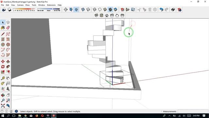
Task: Open Instructor help icon in status bar
Action: click(16, 111)
